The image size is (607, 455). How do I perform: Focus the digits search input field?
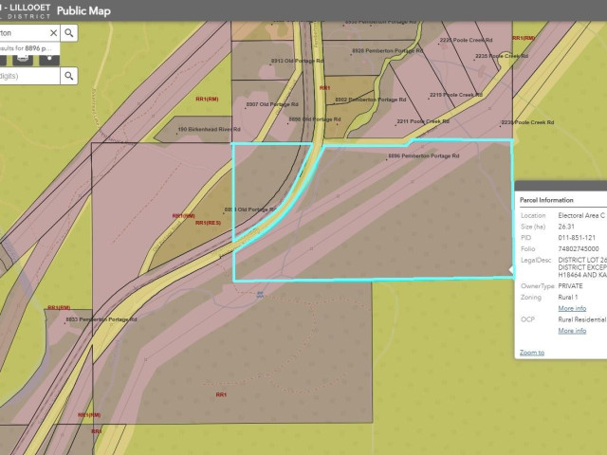pos(27,76)
